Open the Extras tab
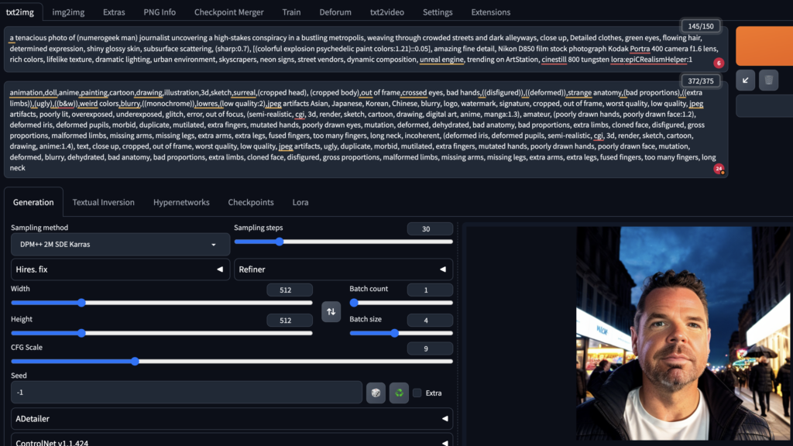Viewport: 793px width, 446px height. click(114, 12)
